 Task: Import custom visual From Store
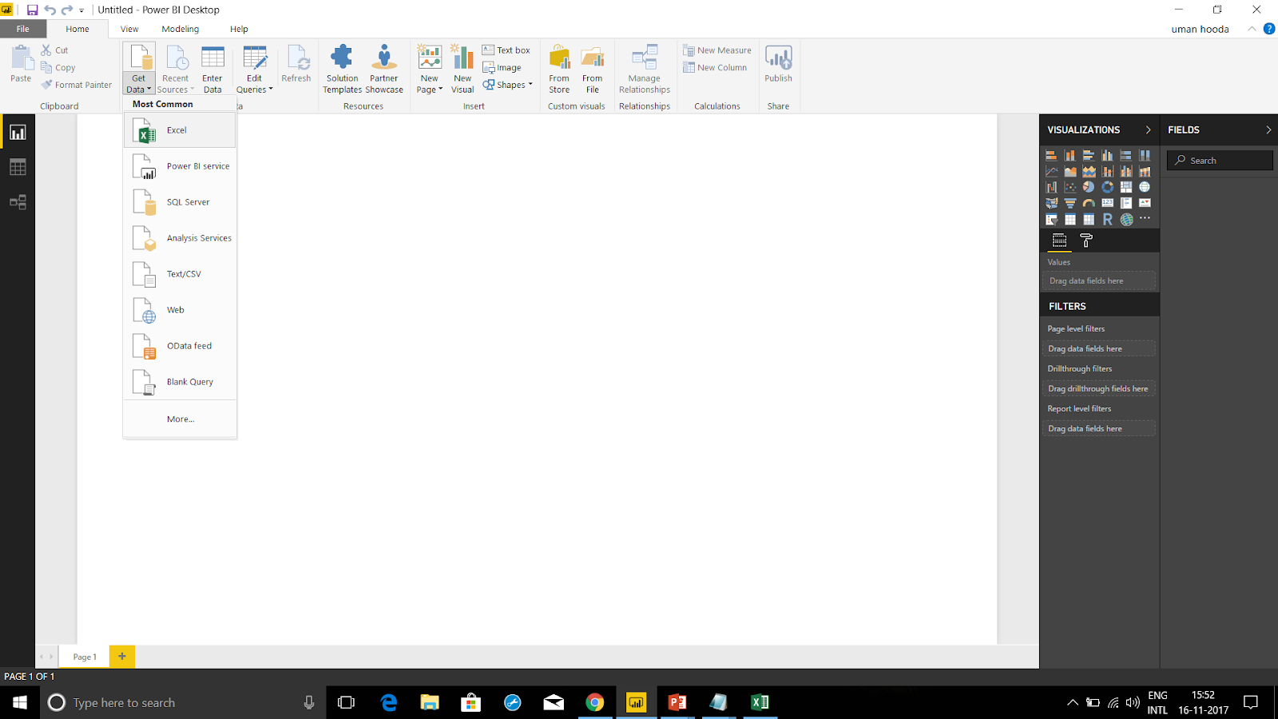click(559, 69)
